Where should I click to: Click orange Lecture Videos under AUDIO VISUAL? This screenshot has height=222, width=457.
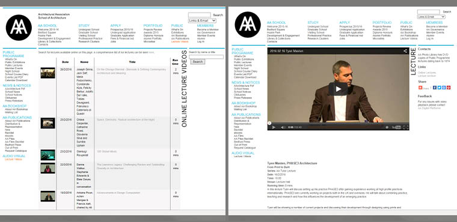click(13, 160)
